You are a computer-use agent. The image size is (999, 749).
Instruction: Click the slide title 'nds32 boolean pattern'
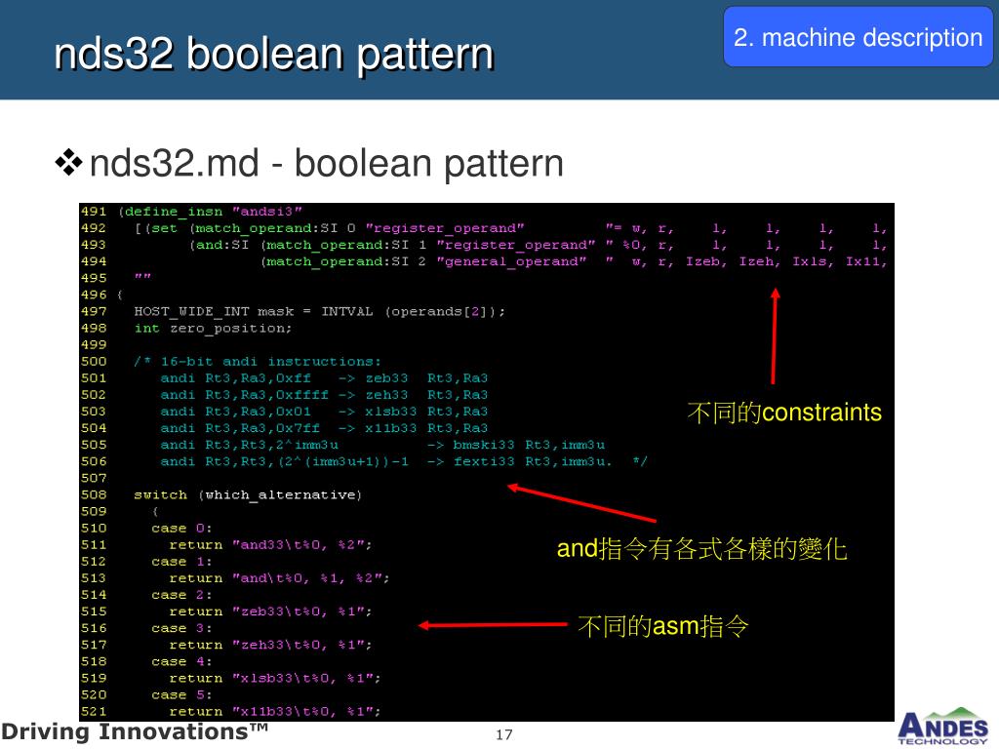tap(274, 53)
